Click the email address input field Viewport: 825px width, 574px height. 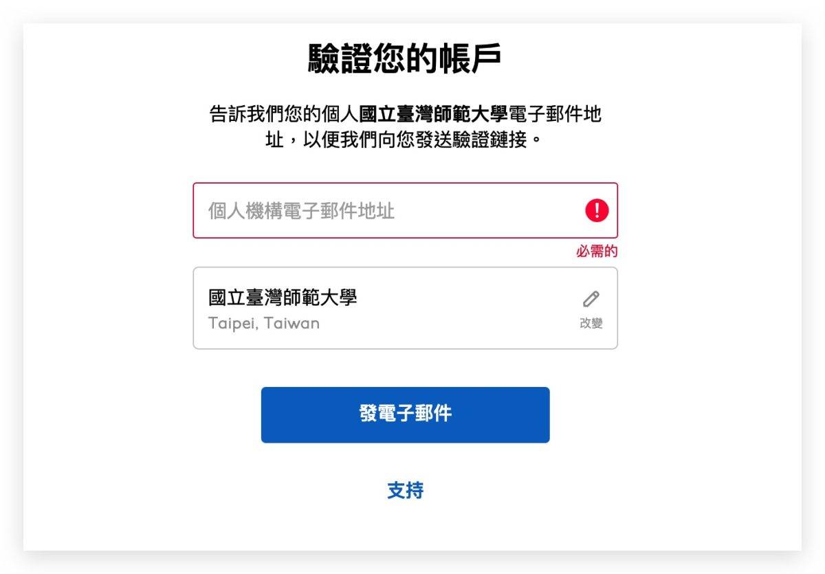378,211
